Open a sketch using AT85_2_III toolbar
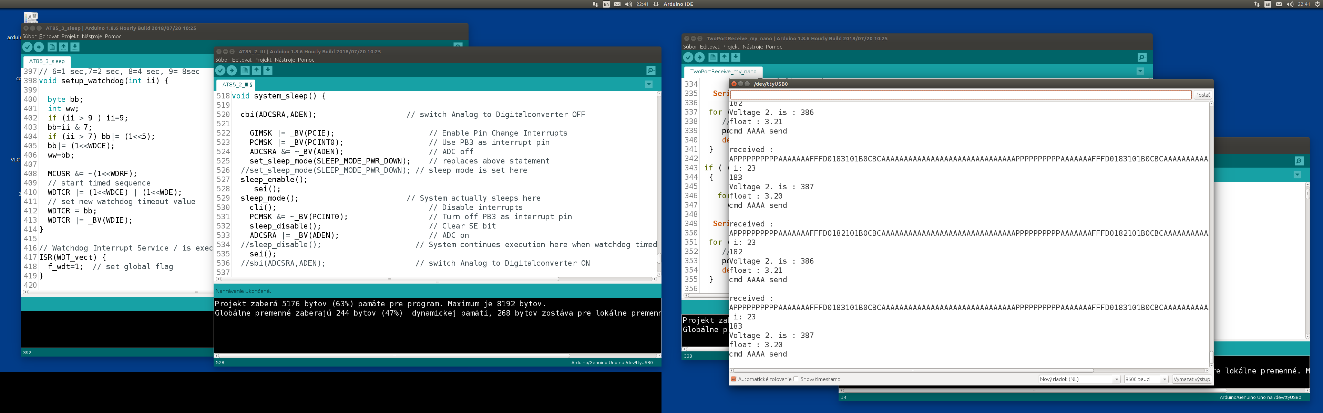Viewport: 1323px width, 413px height. [x=256, y=71]
